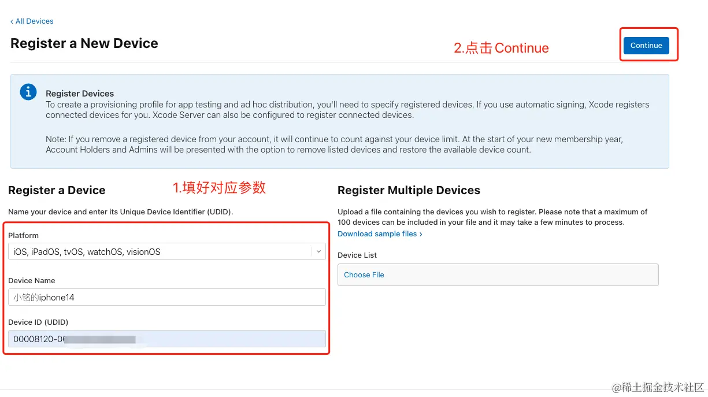Click the Device Name label
The height and width of the screenshot is (397, 708).
coord(32,281)
